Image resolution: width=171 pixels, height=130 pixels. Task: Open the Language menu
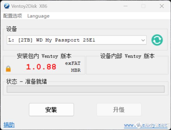[x=38, y=16]
